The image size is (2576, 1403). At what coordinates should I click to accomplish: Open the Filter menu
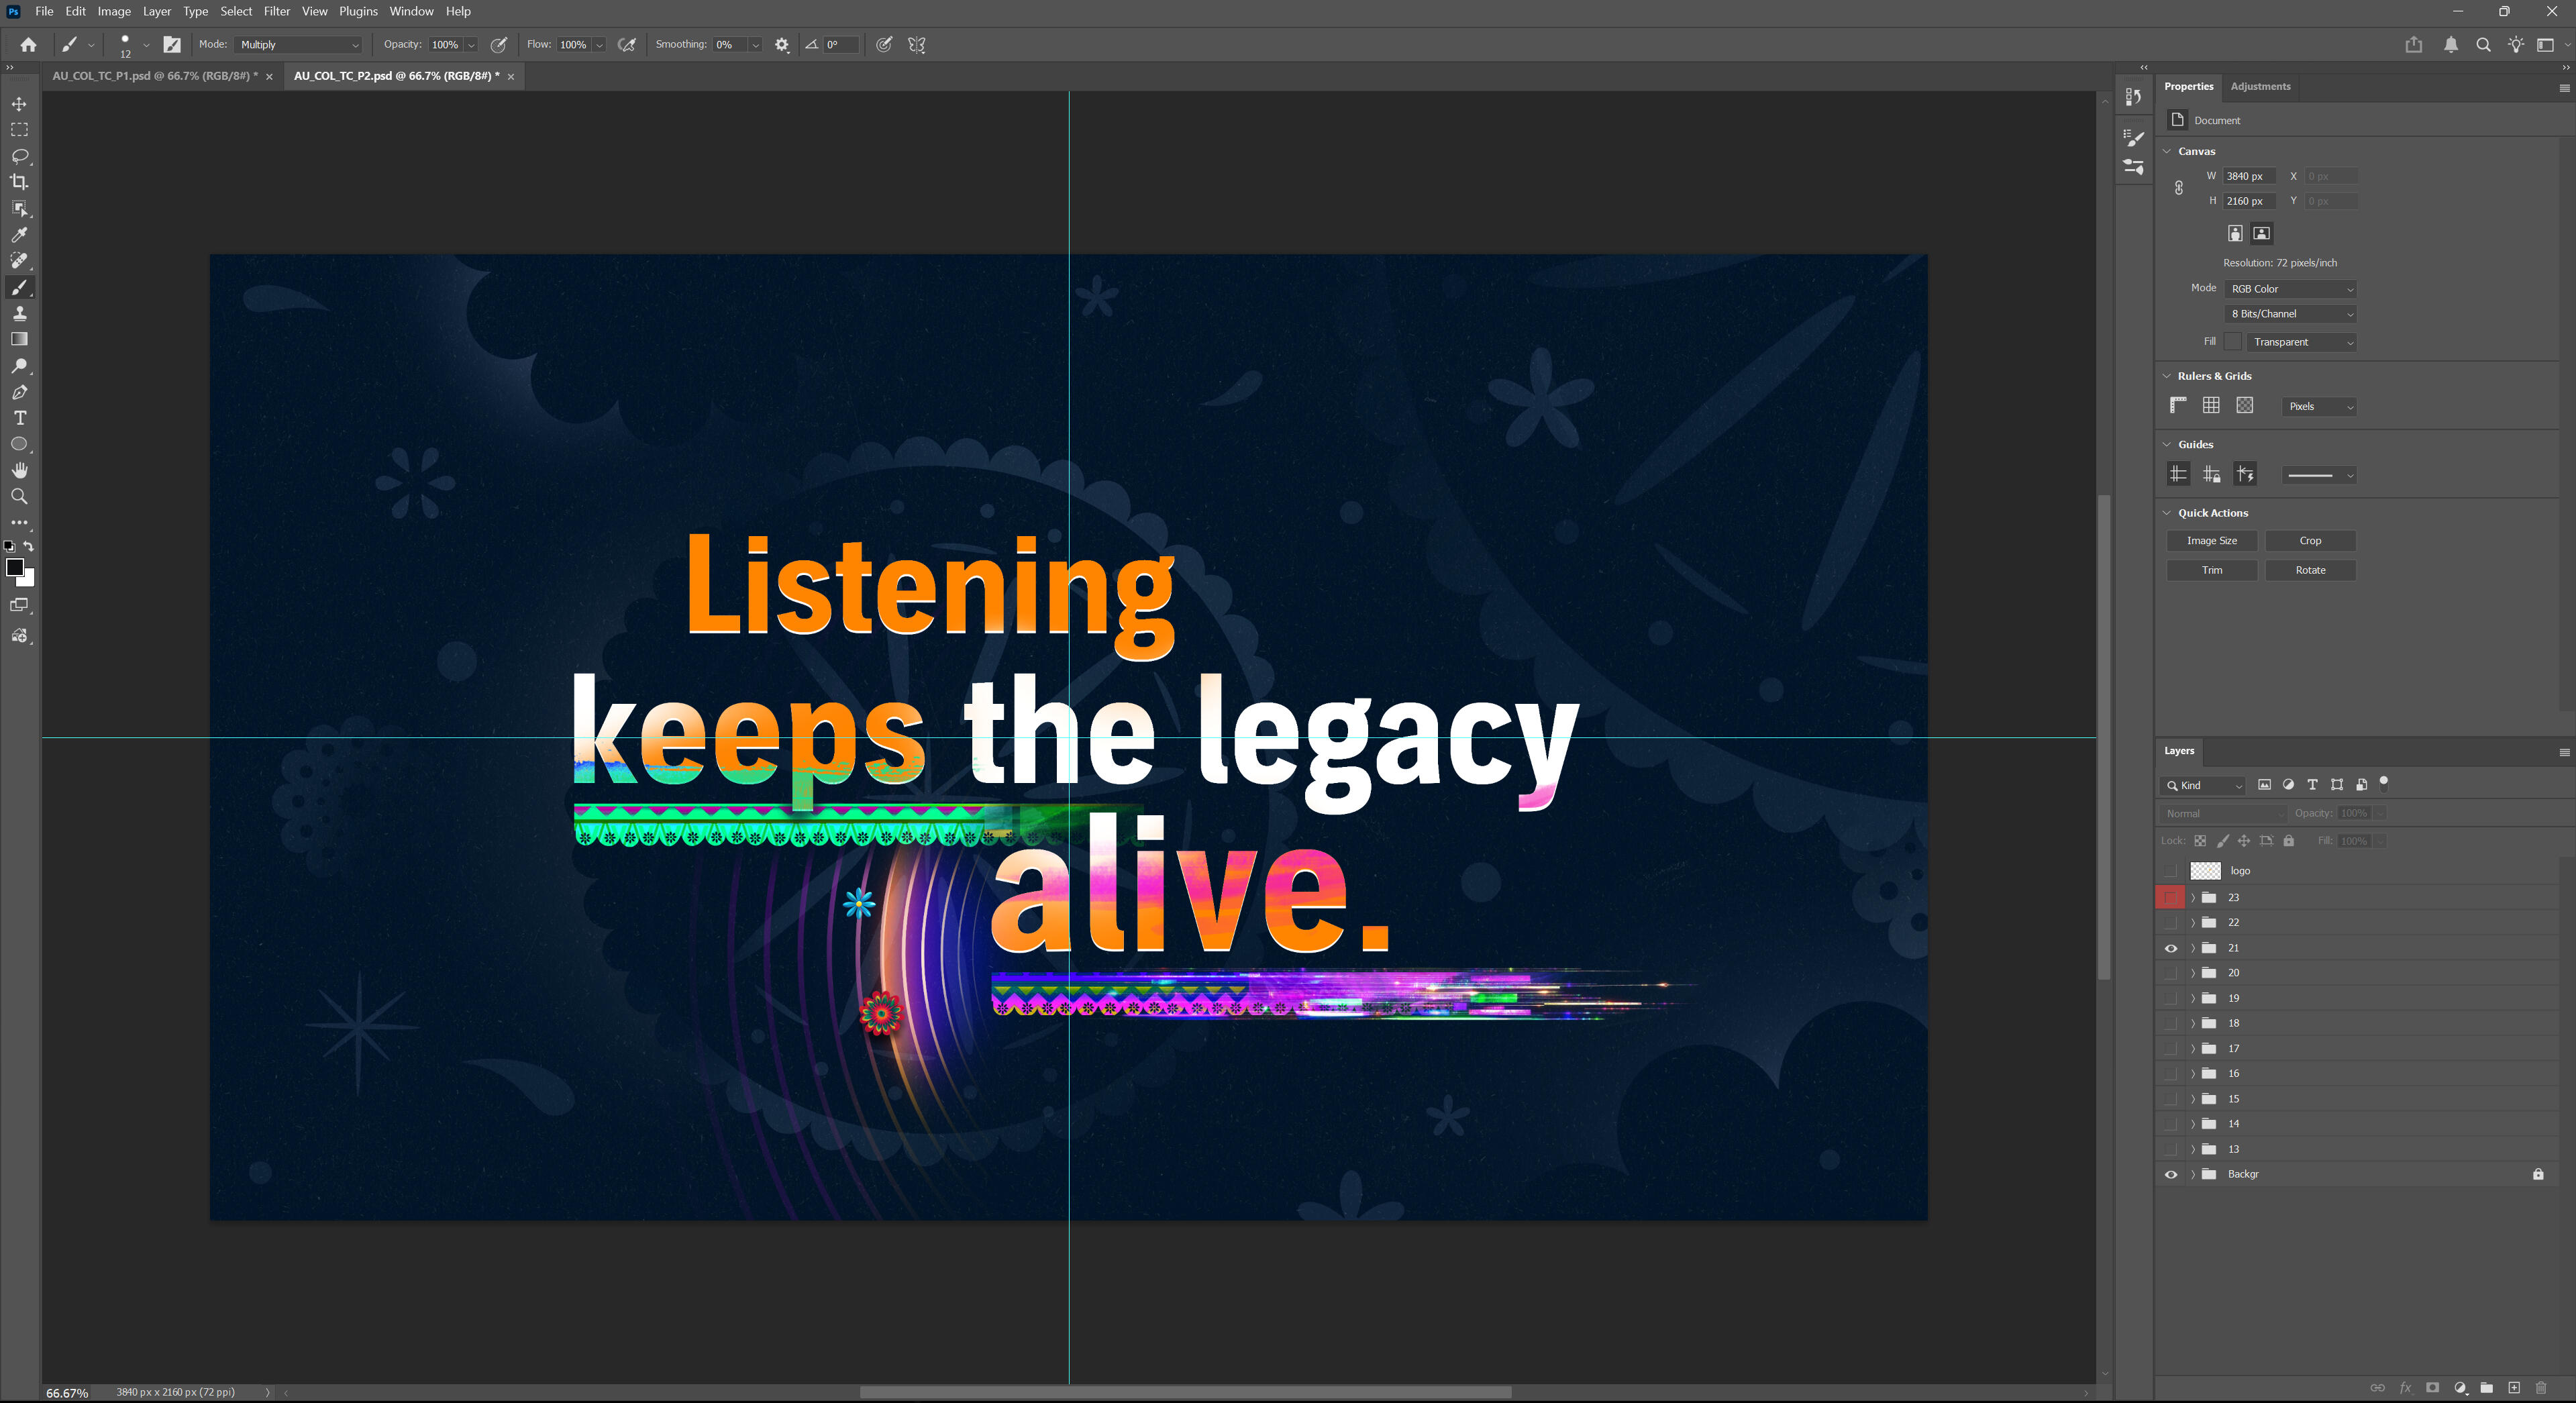pos(276,11)
